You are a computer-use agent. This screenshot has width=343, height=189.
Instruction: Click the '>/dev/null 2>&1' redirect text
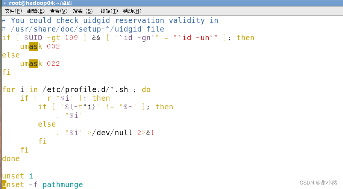tap(121, 133)
